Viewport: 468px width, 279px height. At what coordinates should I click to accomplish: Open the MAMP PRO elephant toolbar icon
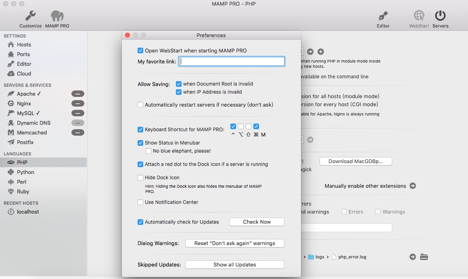pyautogui.click(x=57, y=16)
